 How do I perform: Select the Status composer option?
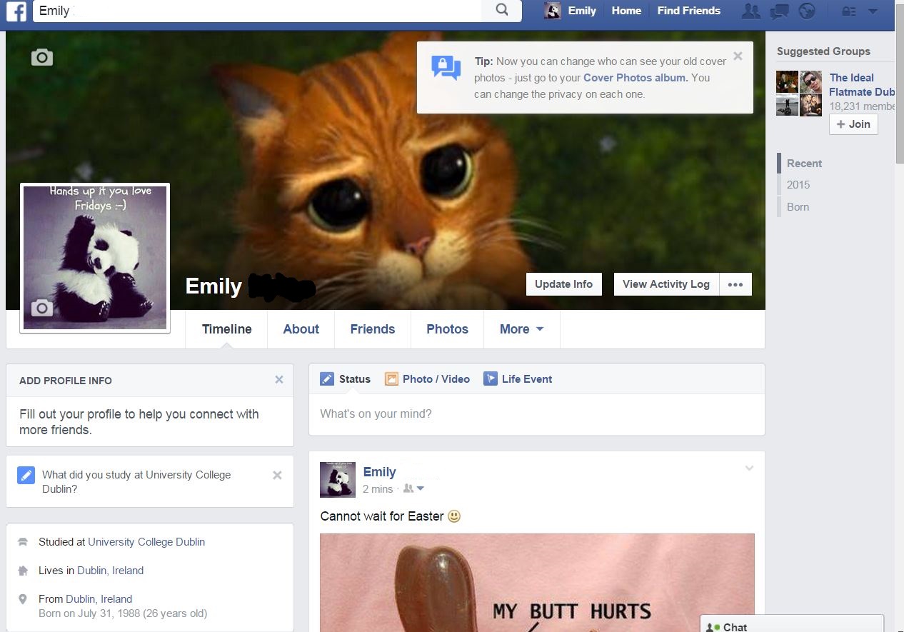[345, 379]
